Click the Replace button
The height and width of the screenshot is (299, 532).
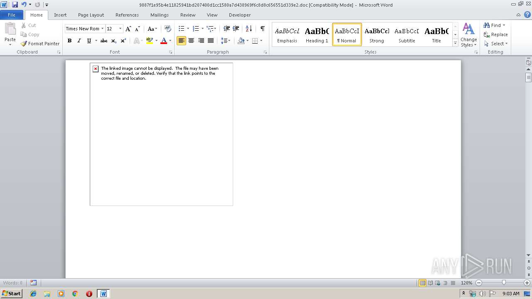[x=495, y=34]
